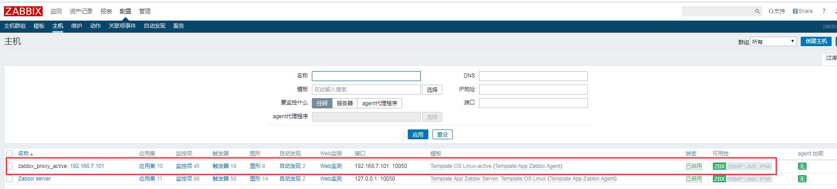Sort hosts by 状态 column

pyautogui.click(x=691, y=153)
